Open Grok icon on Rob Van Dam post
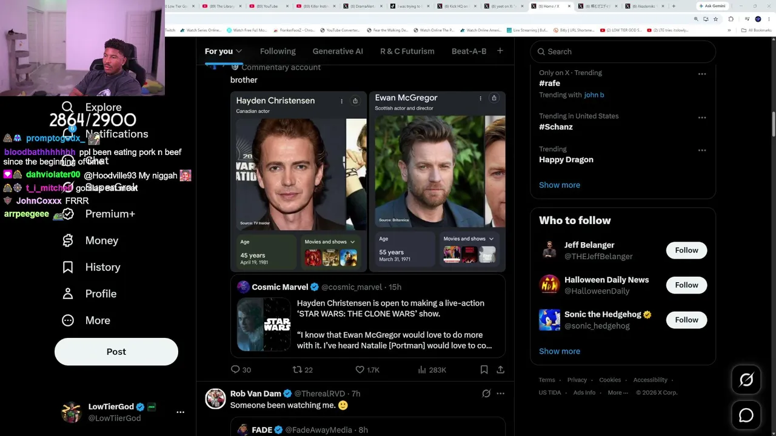Image resolution: width=776 pixels, height=436 pixels. coord(486,394)
